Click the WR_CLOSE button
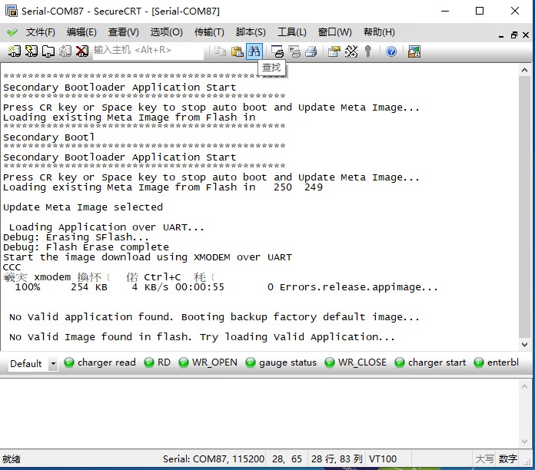The width and height of the screenshot is (535, 470). (356, 362)
